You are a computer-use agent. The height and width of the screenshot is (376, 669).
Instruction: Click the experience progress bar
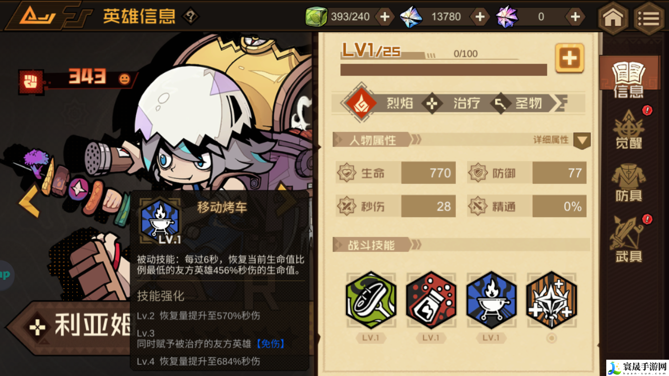coord(444,70)
